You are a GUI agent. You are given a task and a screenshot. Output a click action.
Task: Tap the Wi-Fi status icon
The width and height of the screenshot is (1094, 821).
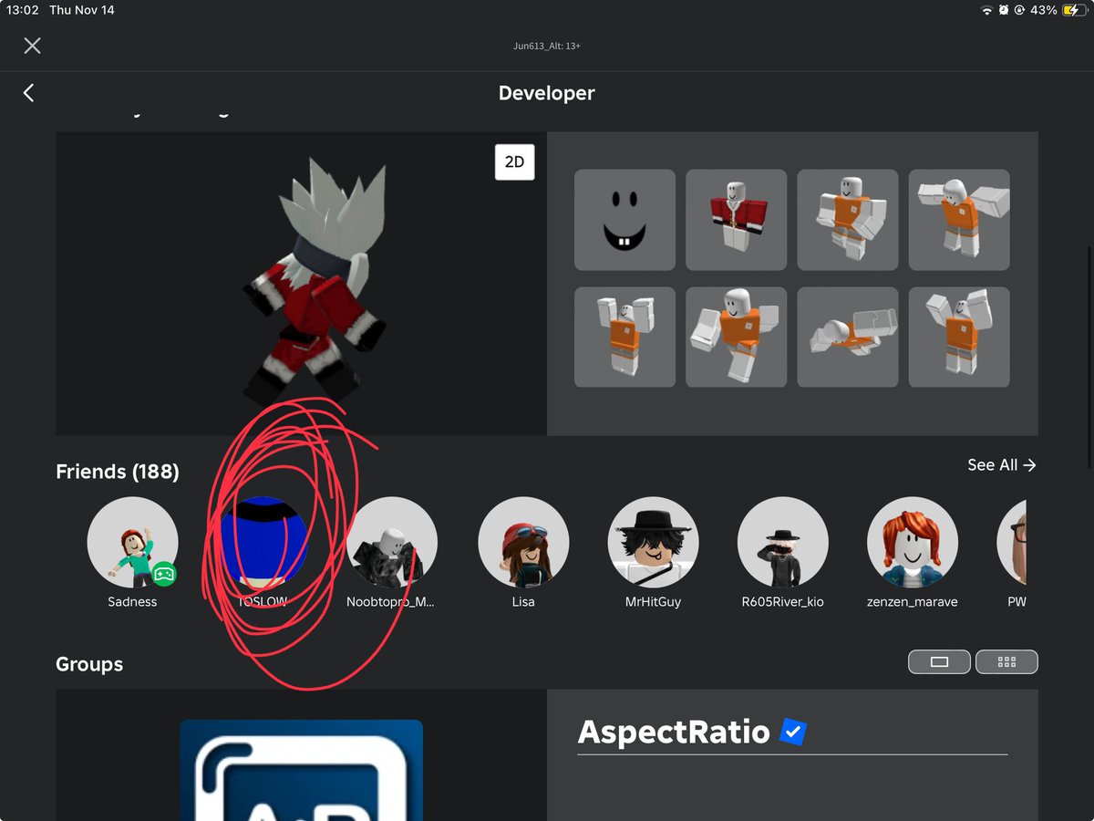(x=986, y=10)
